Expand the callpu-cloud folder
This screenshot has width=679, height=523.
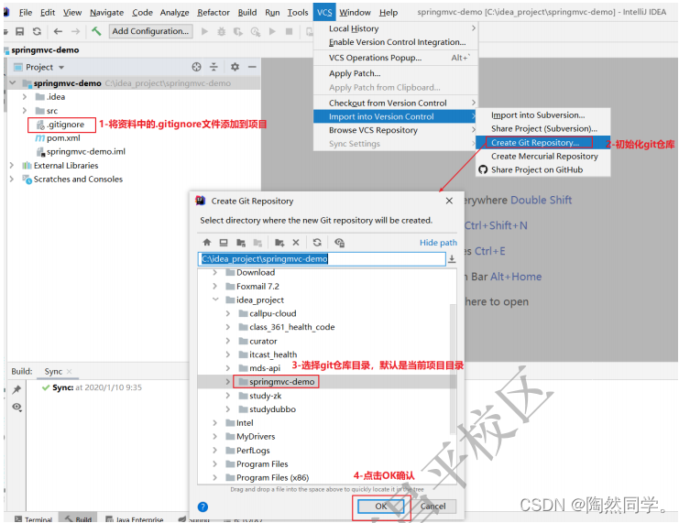point(228,313)
